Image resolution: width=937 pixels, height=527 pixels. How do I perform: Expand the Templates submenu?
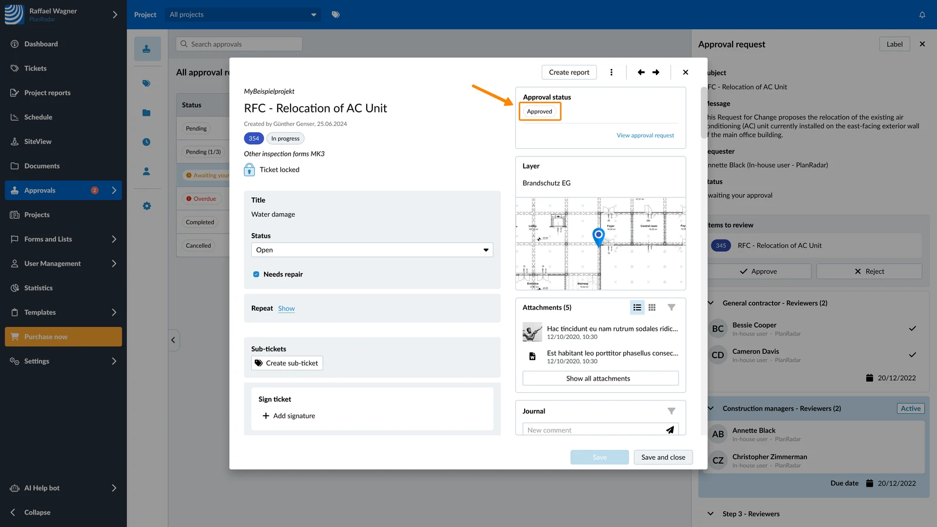(114, 312)
